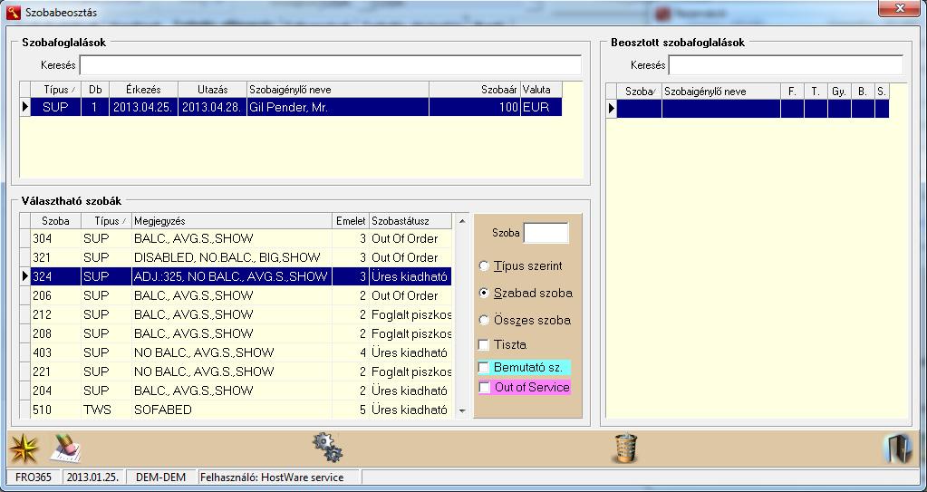Click Felhasználó: HostWare service status text

(272, 478)
